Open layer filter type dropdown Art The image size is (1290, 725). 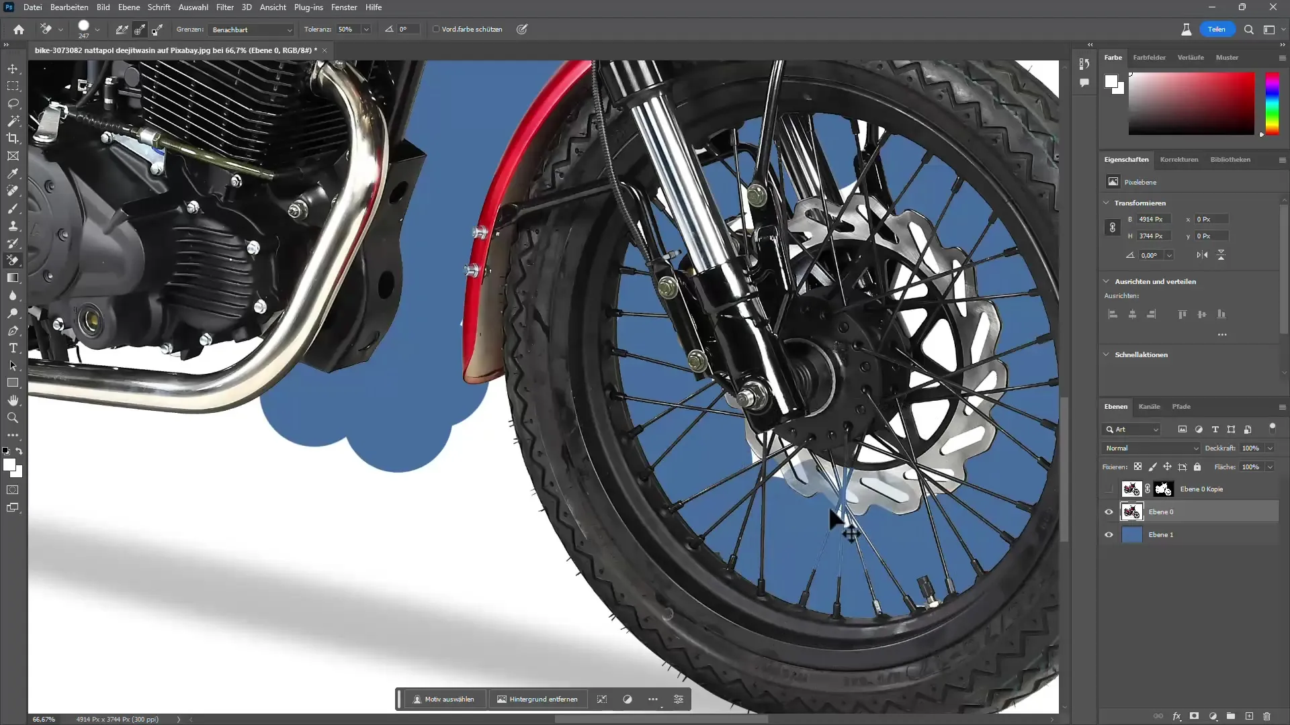(x=1132, y=430)
